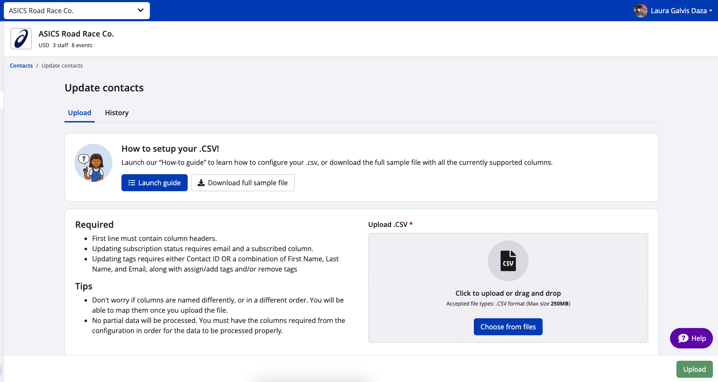The image size is (718, 382).
Task: Click the how-to guide character illustration
Action: [x=93, y=163]
